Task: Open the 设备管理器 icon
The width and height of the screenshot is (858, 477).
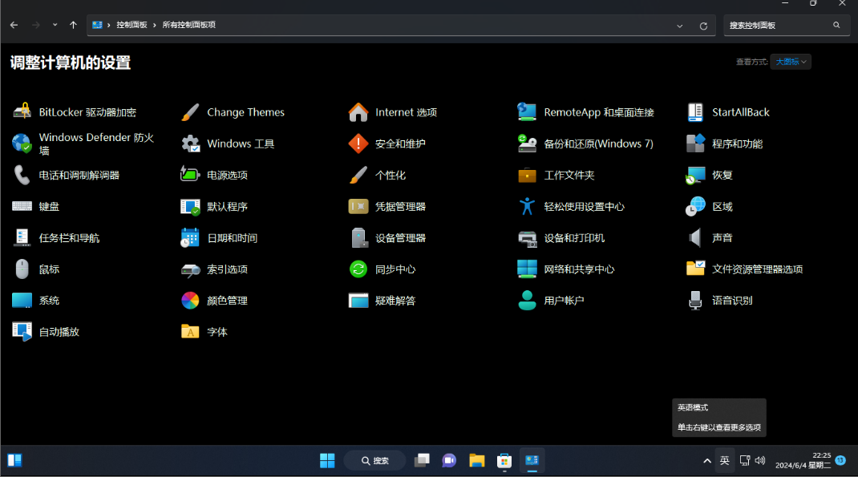Action: point(358,238)
